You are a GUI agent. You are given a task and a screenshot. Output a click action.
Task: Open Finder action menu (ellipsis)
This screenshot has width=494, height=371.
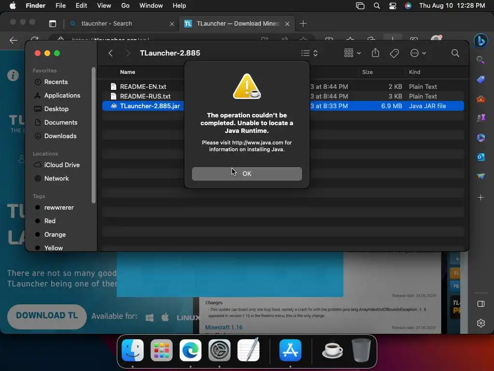pyautogui.click(x=418, y=53)
